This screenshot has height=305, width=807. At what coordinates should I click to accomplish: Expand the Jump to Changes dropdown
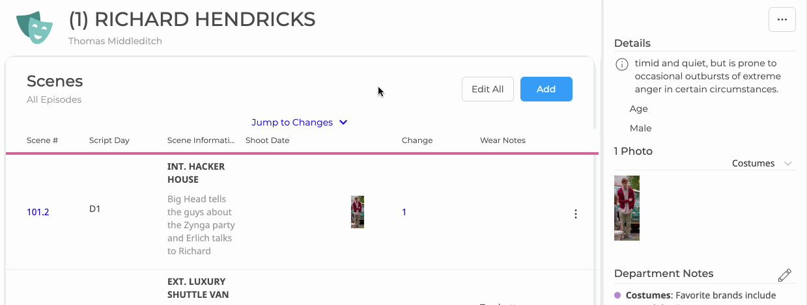[x=300, y=122]
